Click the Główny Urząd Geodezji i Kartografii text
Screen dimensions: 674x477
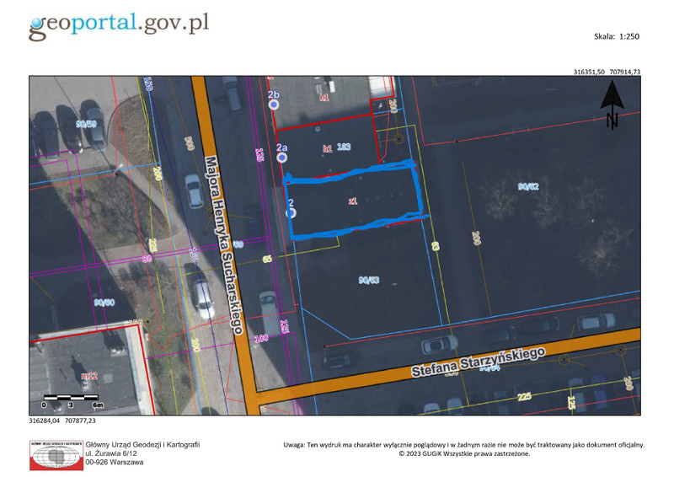[143, 444]
